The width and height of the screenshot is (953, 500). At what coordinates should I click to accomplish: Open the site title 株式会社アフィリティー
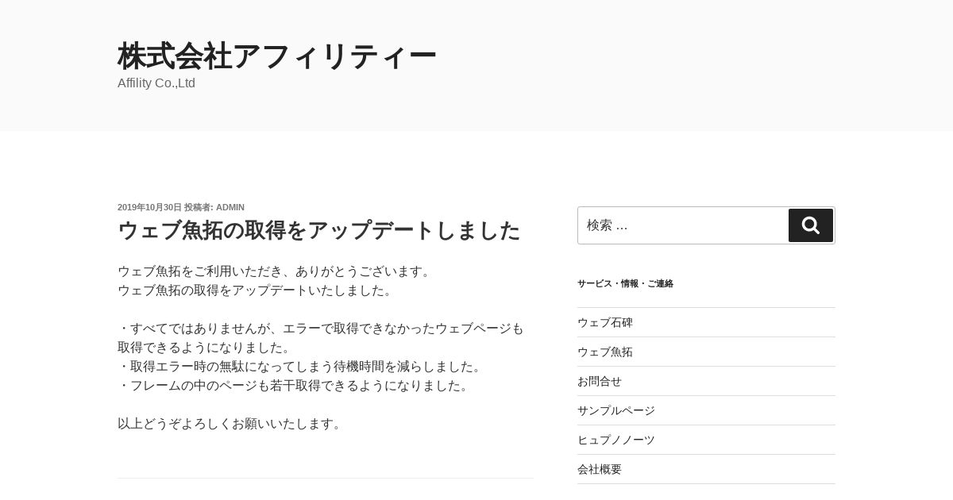tap(277, 56)
